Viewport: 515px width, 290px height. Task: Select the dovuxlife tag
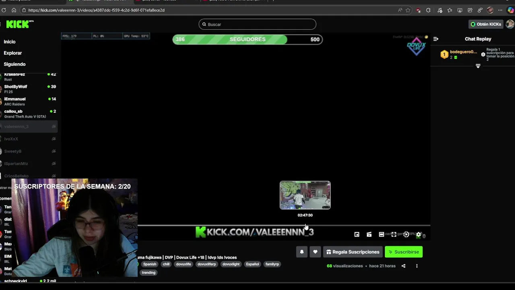click(183, 264)
